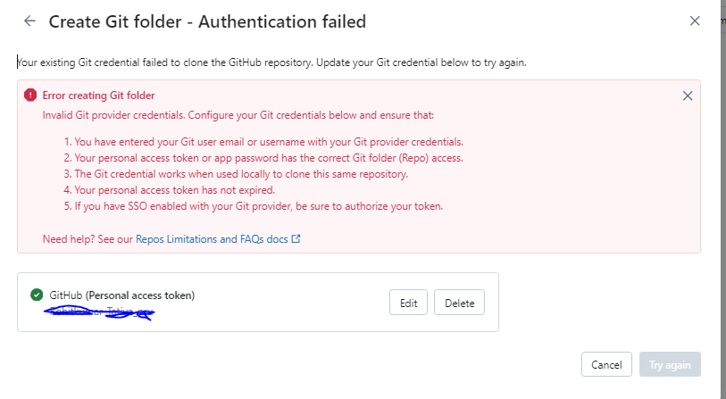Click the green checkmark beside GitHub credential
The height and width of the screenshot is (399, 726).
tap(37, 295)
